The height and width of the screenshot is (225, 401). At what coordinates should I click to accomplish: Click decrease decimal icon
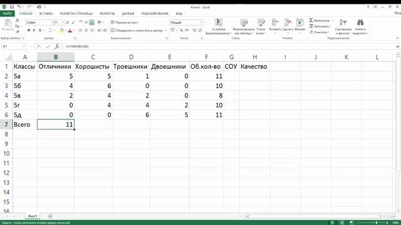point(200,31)
